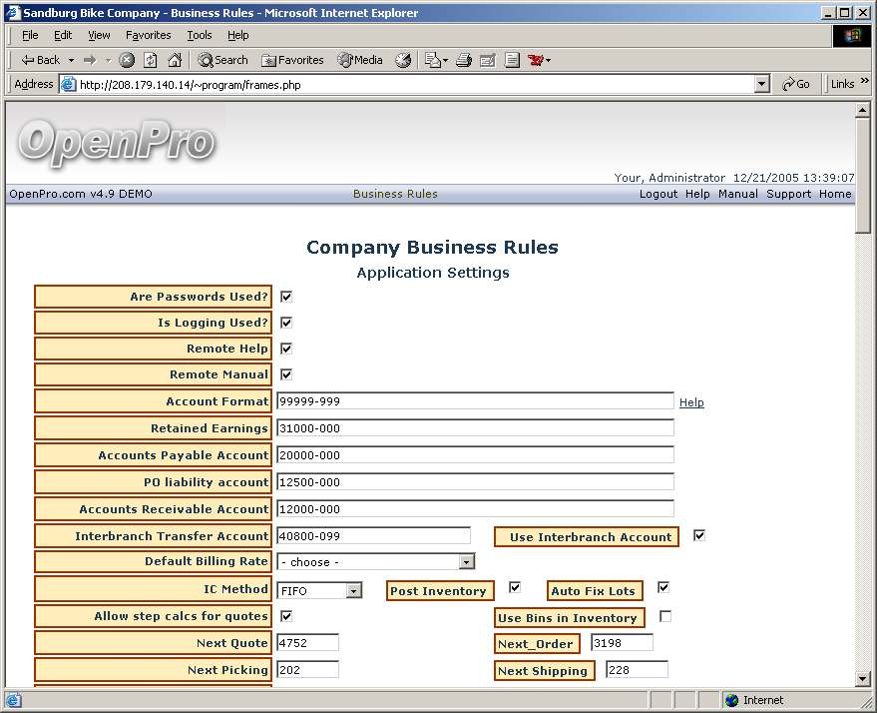877x713 pixels.
Task: Stop page loading with Stop icon
Action: click(127, 60)
